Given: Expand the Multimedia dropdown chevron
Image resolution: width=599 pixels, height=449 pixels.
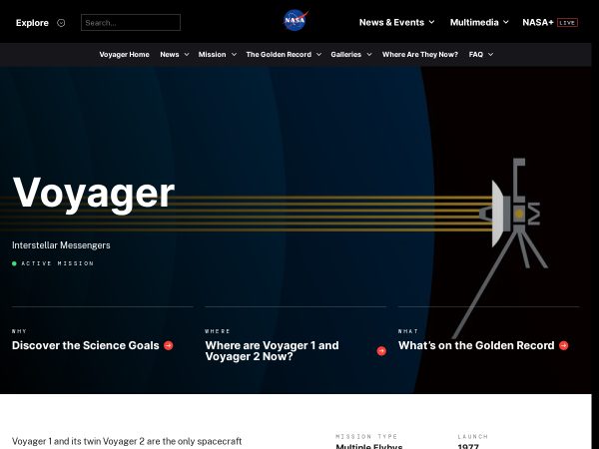Looking at the screenshot, I should (x=506, y=22).
